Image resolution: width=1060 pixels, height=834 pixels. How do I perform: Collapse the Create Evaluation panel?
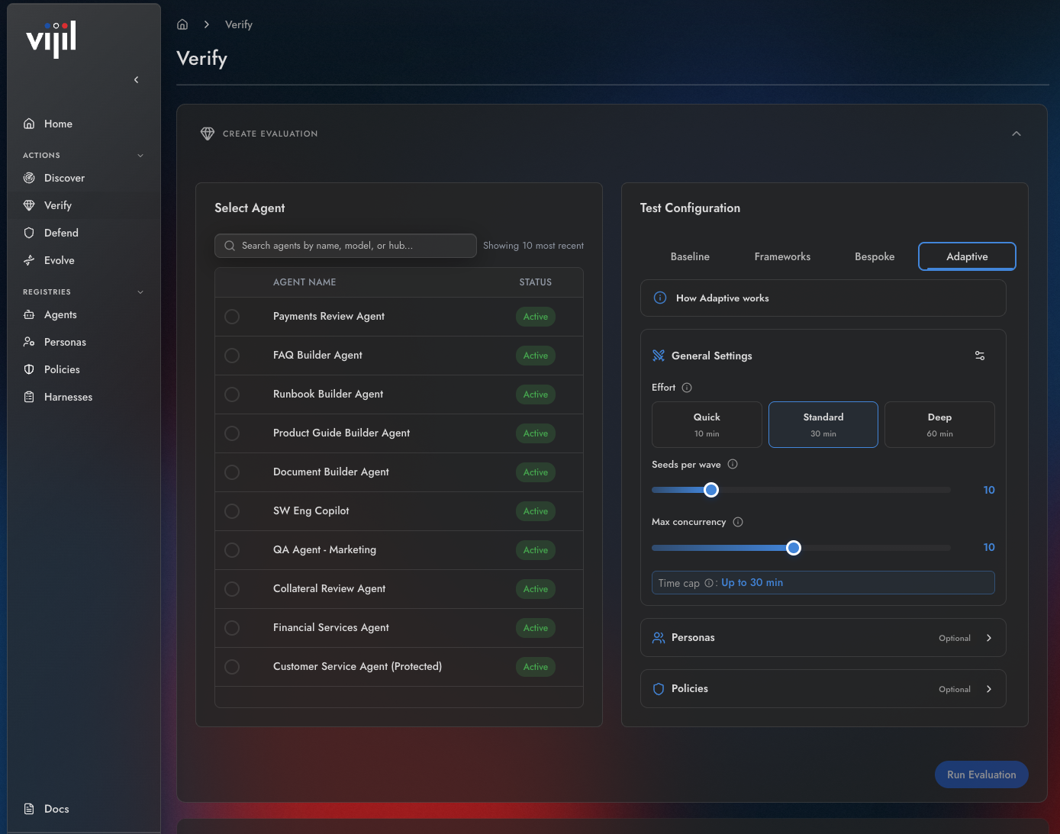[1017, 134]
